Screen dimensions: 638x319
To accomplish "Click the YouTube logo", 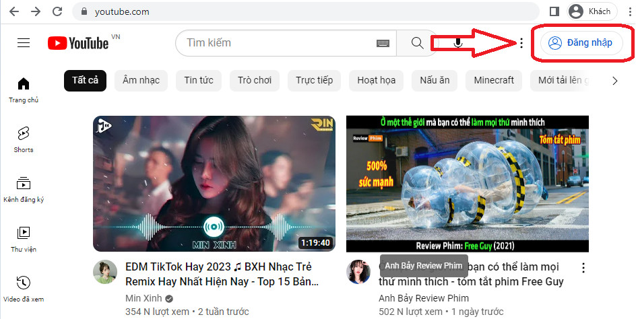I will pyautogui.click(x=78, y=43).
